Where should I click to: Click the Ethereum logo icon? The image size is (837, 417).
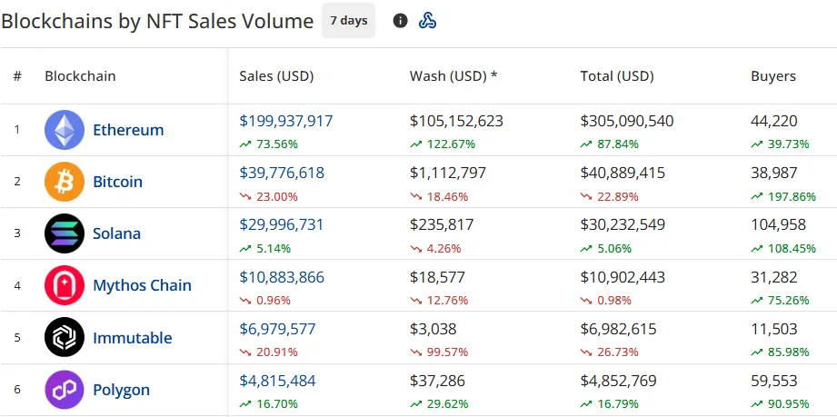[65, 130]
